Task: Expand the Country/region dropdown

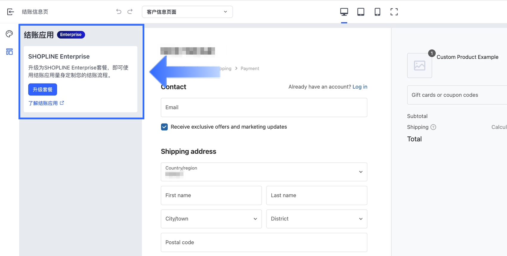Action: point(264,172)
